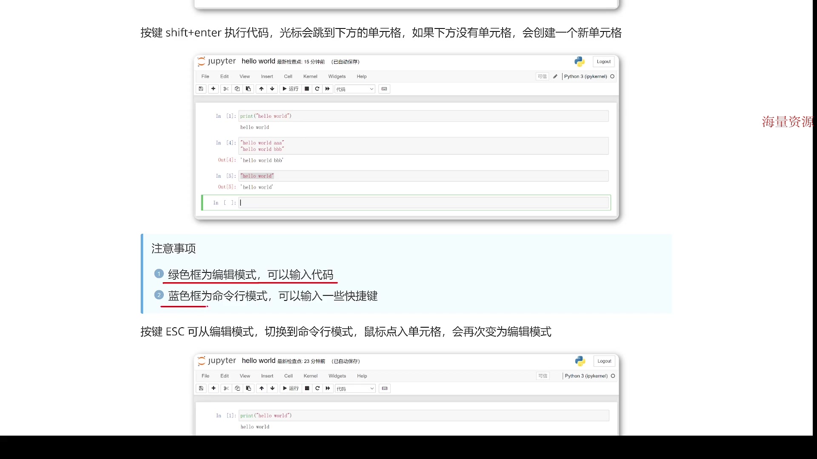Image resolution: width=817 pixels, height=459 pixels.
Task: Click notebook title hello world, upper Jupyter
Action: (258, 61)
